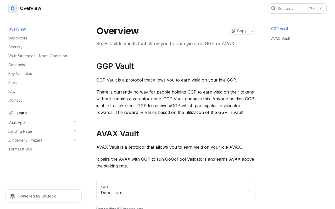Click Landing Page external arrow icon
Screen dimensions: 335x209
pyautogui.click(x=75, y=131)
